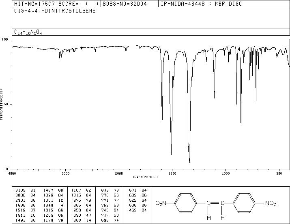This screenshot has width=290, height=224.
Task: Click the SCORE field in header
Action: click(79, 4)
